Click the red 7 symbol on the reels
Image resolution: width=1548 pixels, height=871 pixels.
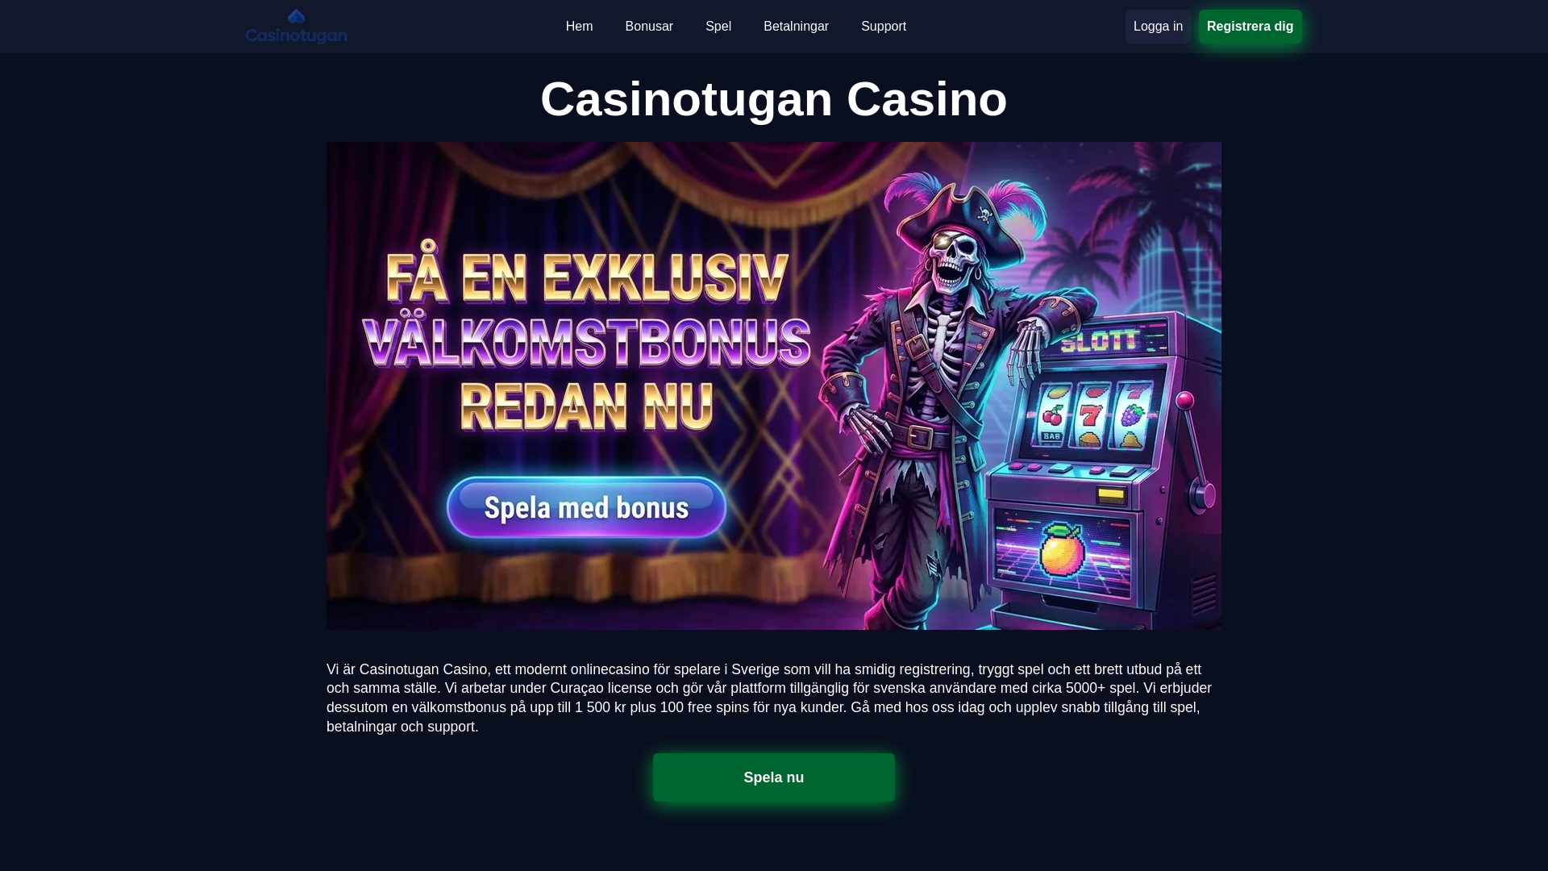(1091, 415)
